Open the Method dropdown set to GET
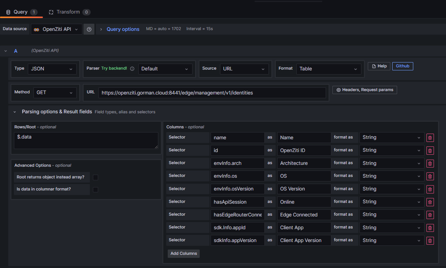The image size is (446, 268). pos(55,92)
